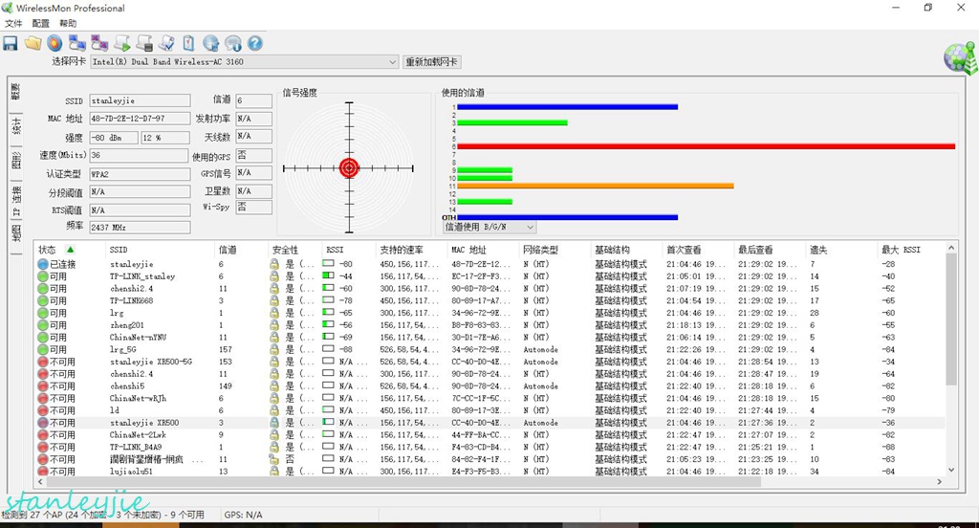Click the red status circle of lujiaolu51 row
Viewport: 979px width, 528px height.
42,472
